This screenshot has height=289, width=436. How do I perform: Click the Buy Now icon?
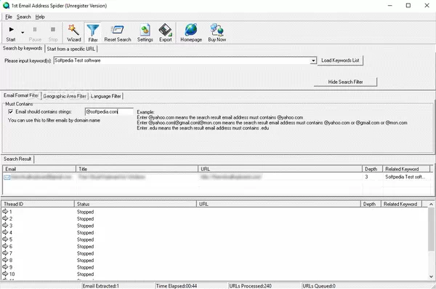tap(217, 33)
